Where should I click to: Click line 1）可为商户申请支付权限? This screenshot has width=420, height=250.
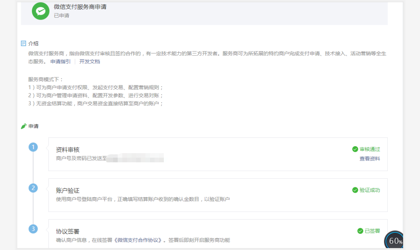96,87
